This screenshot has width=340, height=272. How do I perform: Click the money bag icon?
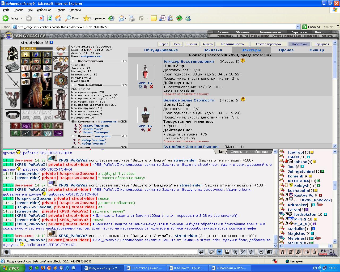(283, 252)
